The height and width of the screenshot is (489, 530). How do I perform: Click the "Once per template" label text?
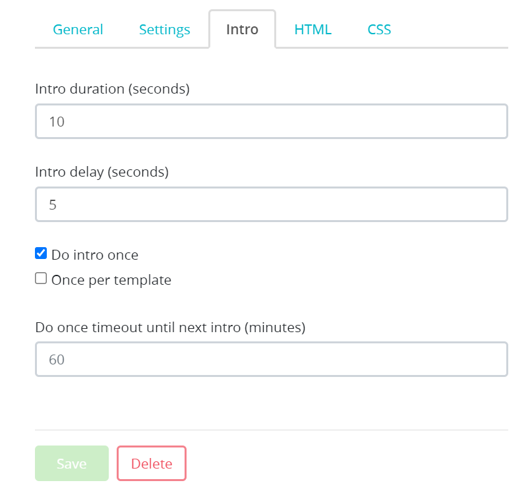coord(111,280)
